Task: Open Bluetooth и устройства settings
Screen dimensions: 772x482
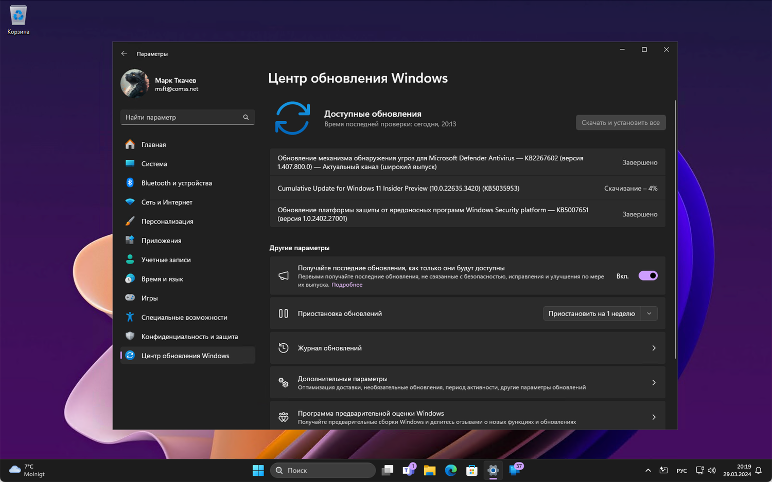Action: tap(187, 183)
